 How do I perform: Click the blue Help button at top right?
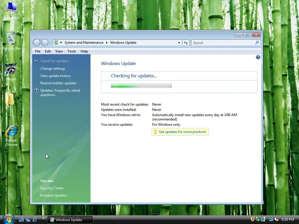(258, 57)
